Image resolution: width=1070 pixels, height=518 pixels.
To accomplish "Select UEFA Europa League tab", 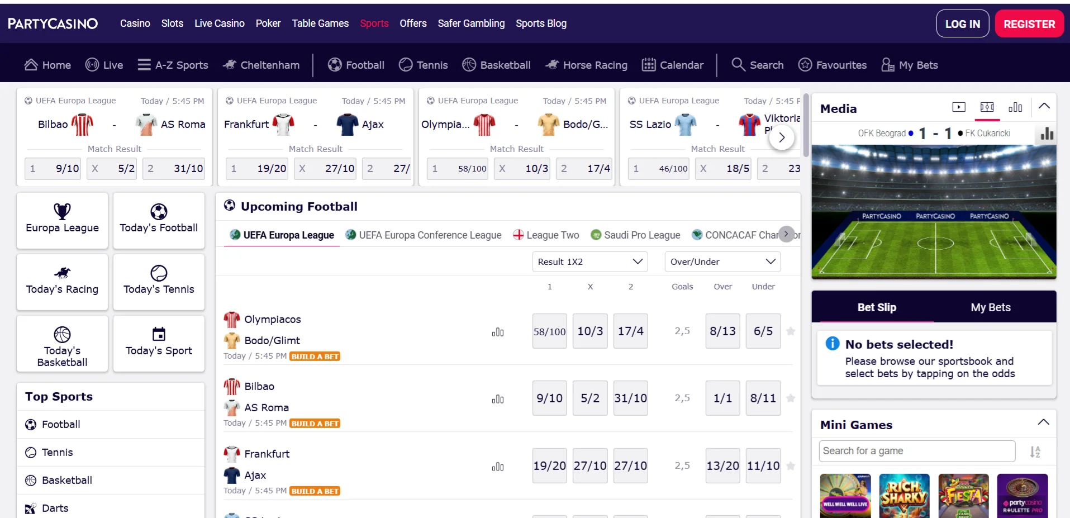I will pyautogui.click(x=282, y=235).
